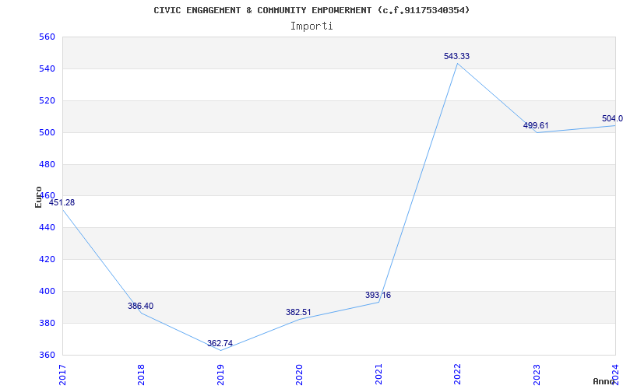Screen dimensions: 623x389
Task: Click the 520 y-axis value
Action: [47, 101]
